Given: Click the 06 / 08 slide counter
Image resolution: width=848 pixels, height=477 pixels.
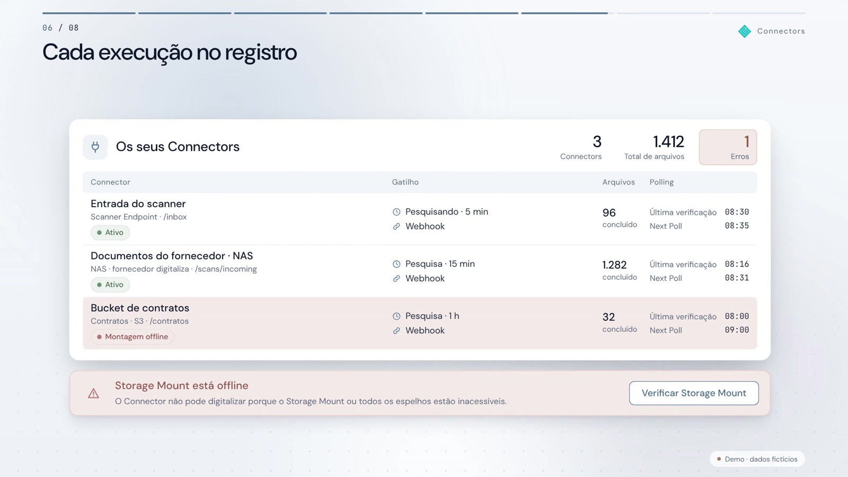Looking at the screenshot, I should [x=60, y=28].
